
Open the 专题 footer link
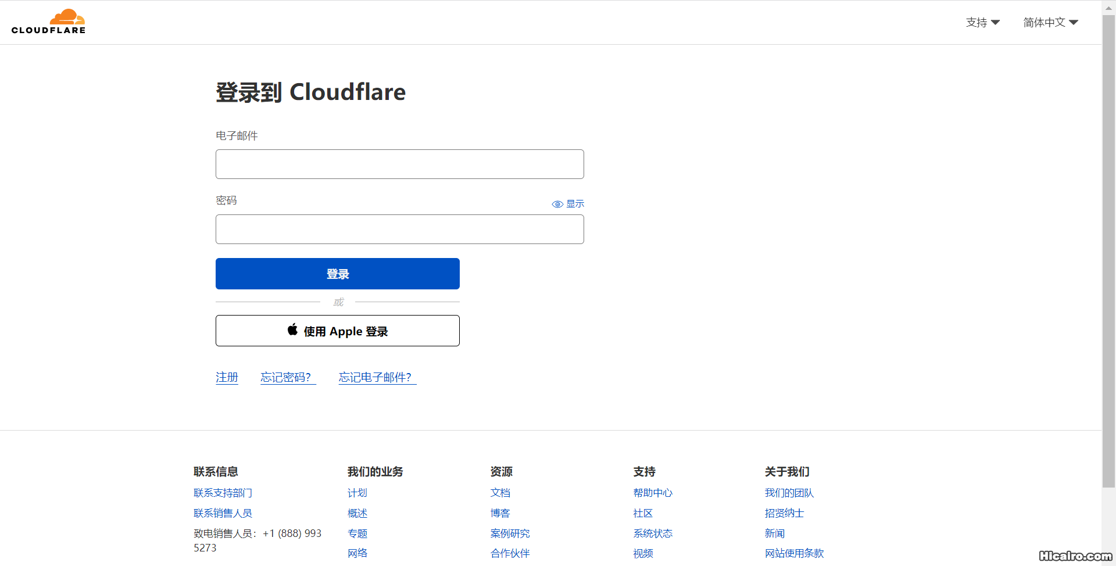click(357, 533)
